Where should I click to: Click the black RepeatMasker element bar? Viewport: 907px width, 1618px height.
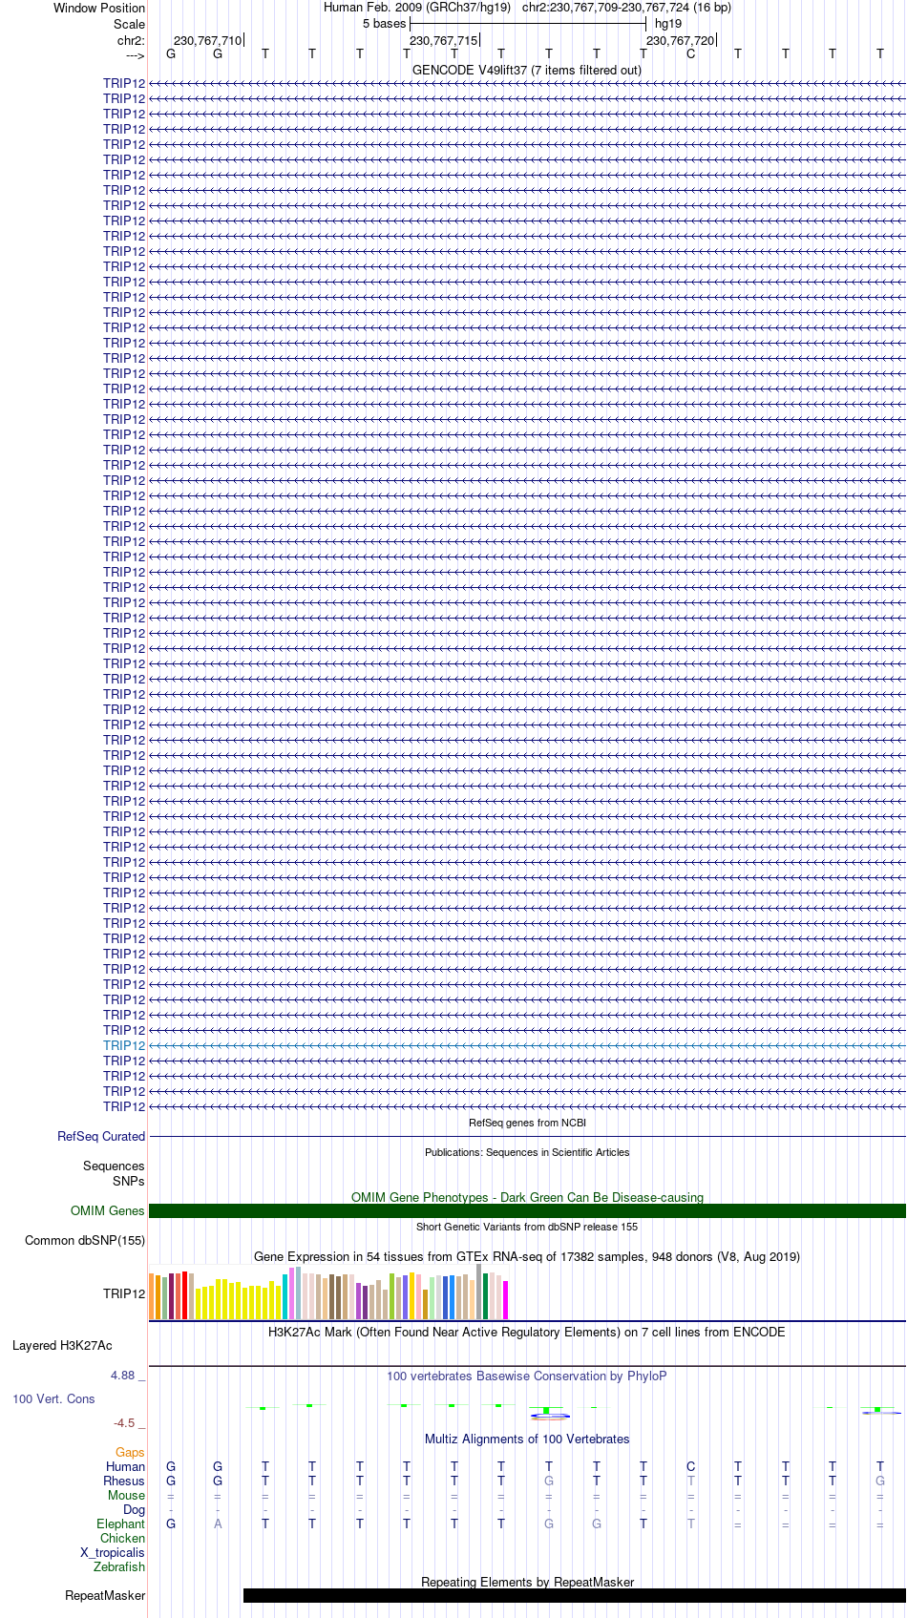pos(574,1595)
